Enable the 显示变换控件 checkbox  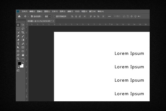55,16
